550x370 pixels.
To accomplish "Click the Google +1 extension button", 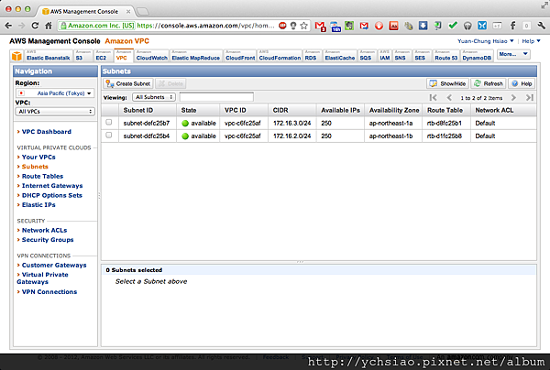I will coord(497,26).
